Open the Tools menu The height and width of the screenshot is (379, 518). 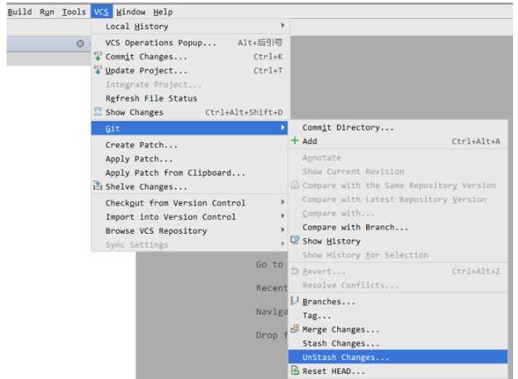point(74,12)
